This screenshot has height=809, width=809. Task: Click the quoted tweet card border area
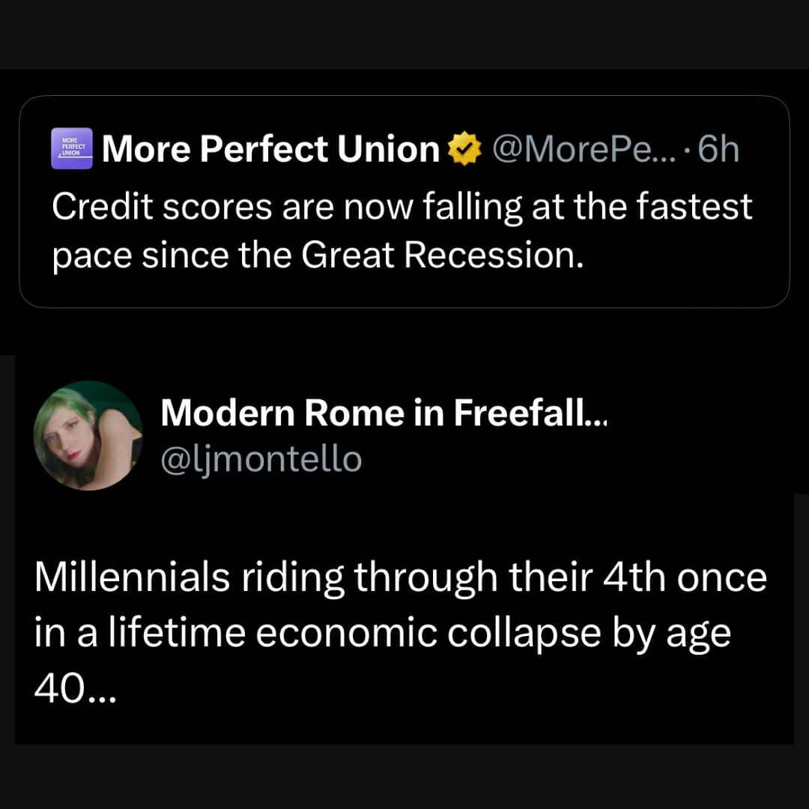404,305
